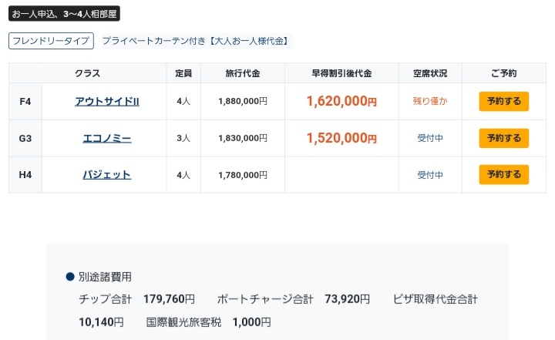The width and height of the screenshot is (555, 340).
Task: Click the 1,830,000円 price
Action: [x=243, y=138]
